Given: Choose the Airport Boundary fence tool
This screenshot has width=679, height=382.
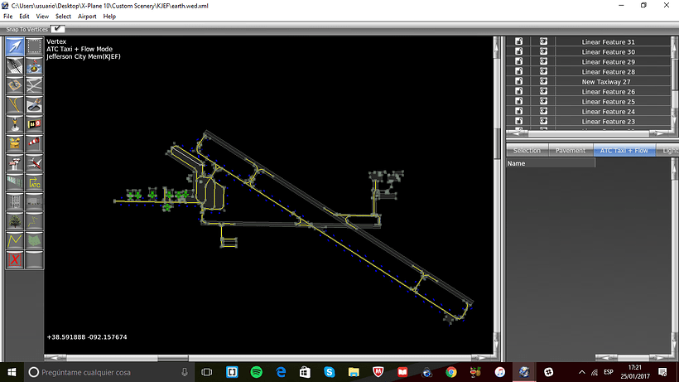Looking at the screenshot, I should tap(15, 182).
